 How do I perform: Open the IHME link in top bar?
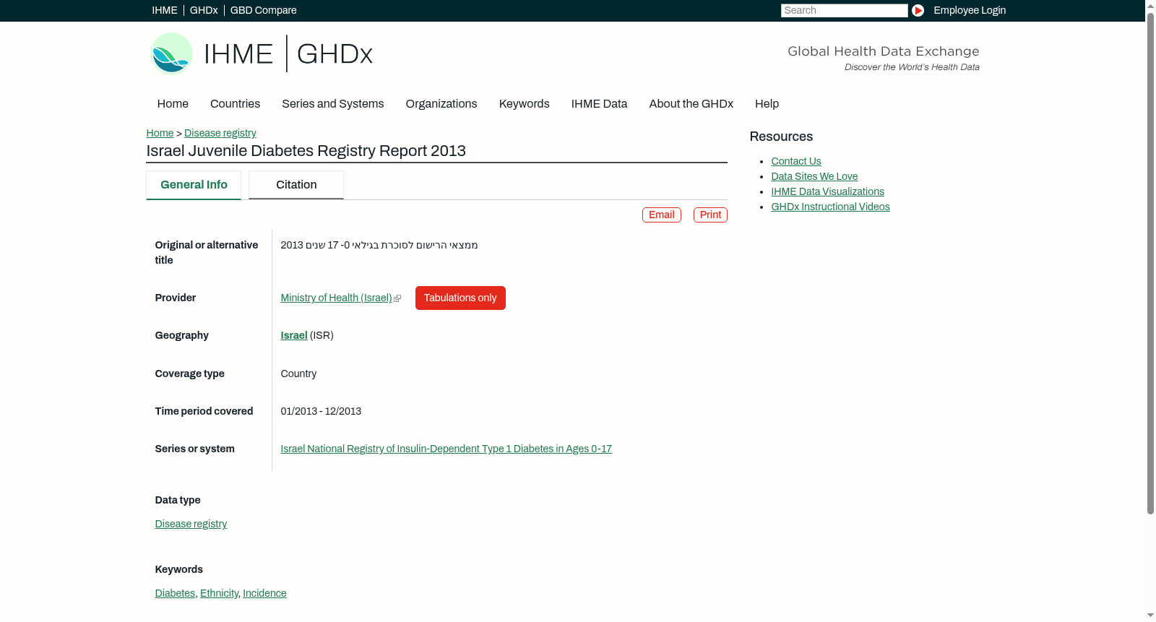click(165, 10)
